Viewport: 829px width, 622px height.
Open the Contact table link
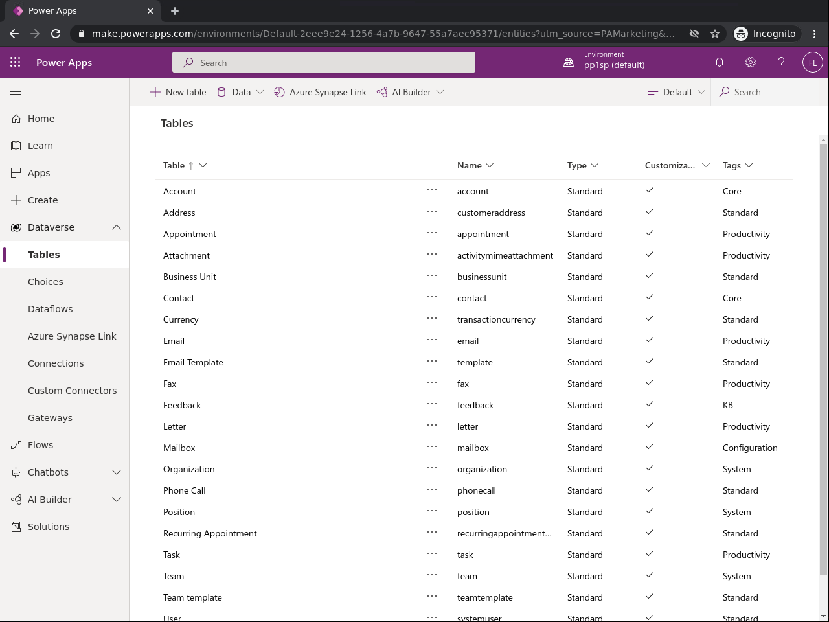click(x=179, y=298)
